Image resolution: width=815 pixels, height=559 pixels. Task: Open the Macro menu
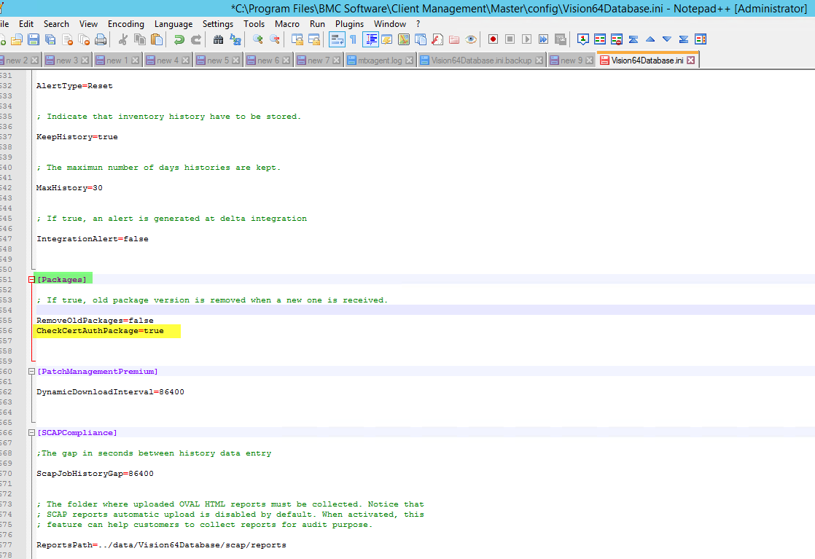[x=287, y=24]
